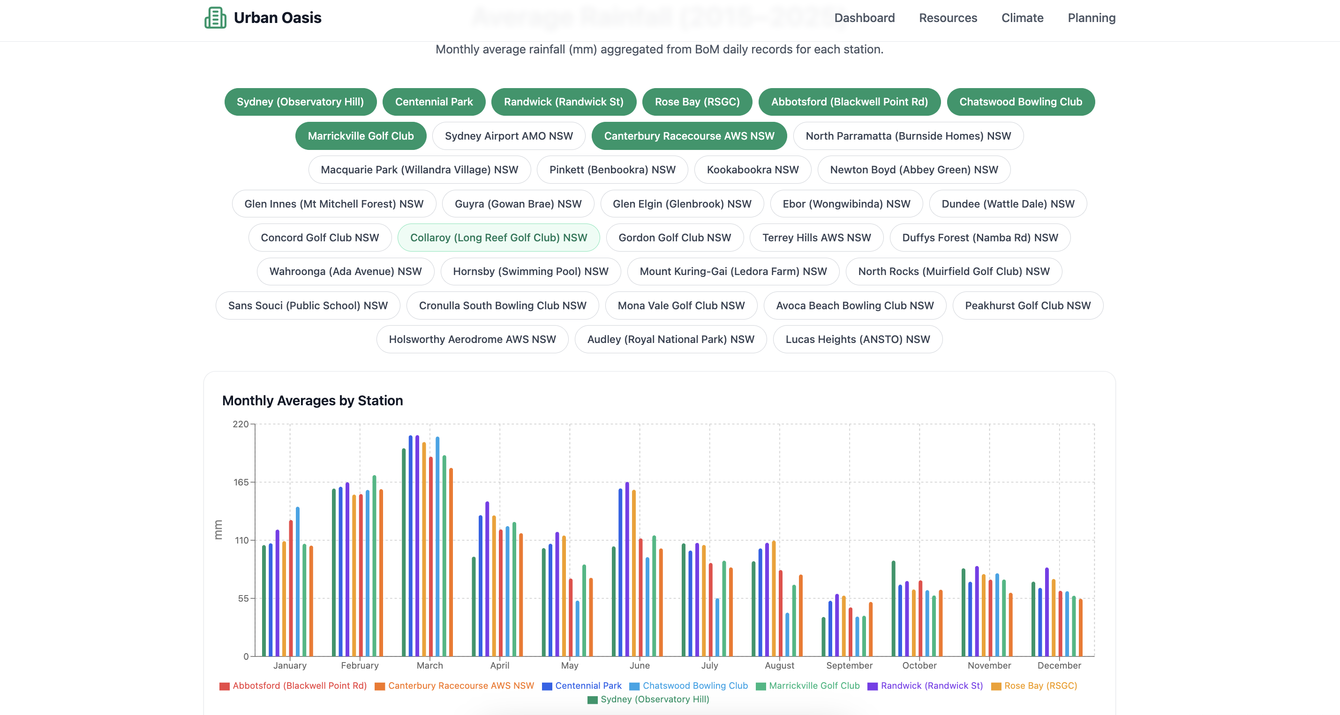1340x715 pixels.
Task: Click the blue Centennial Park legend square
Action: (x=547, y=686)
